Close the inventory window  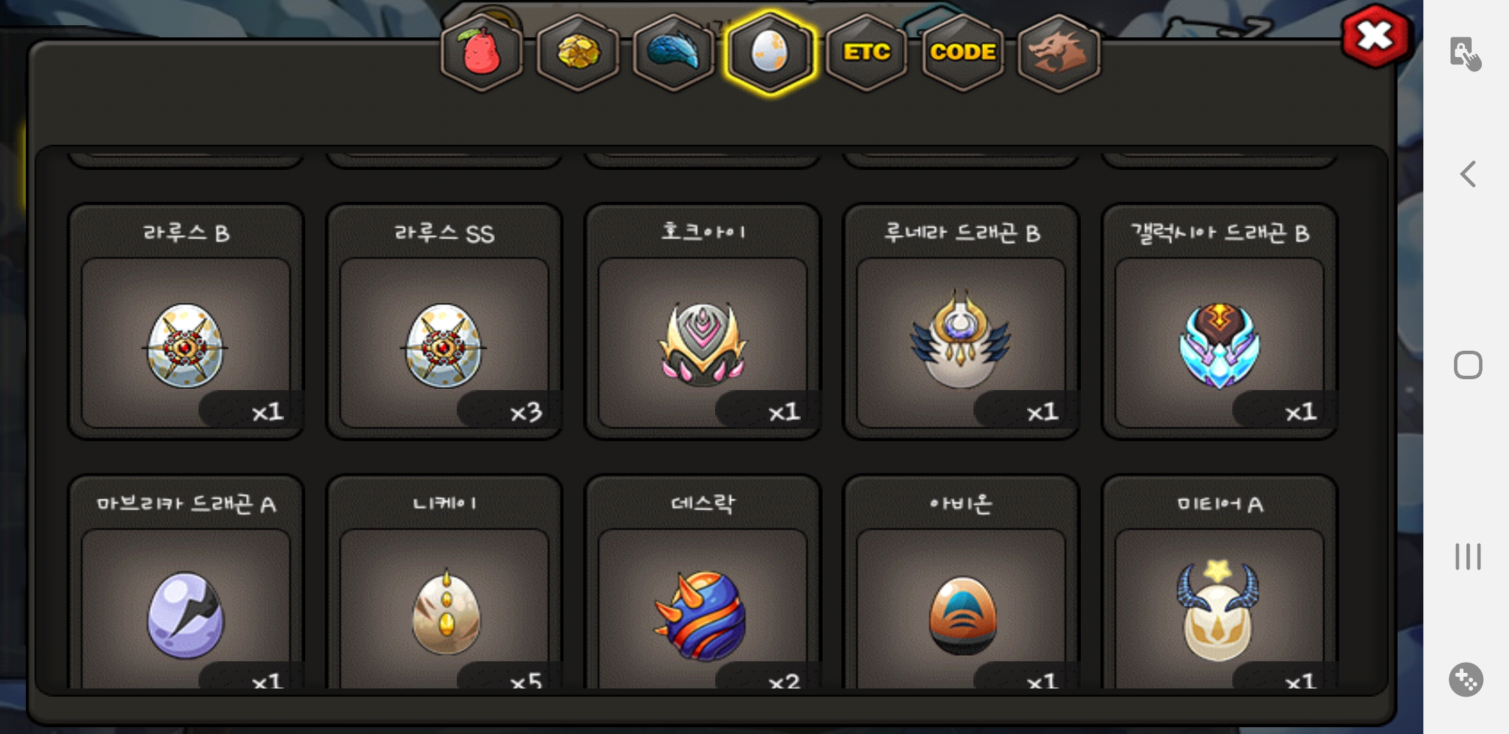coord(1376,37)
